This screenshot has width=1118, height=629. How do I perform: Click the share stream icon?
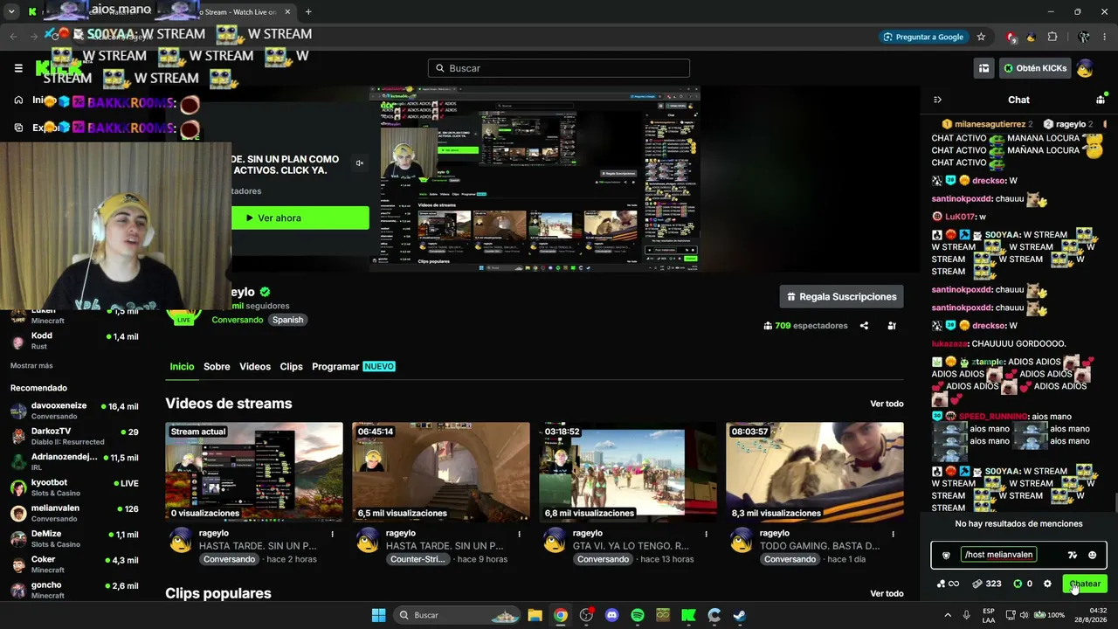[864, 326]
